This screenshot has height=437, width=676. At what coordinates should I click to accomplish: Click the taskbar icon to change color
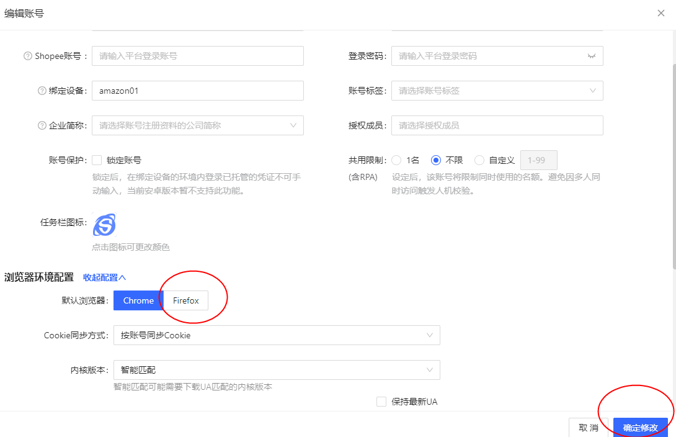(104, 225)
